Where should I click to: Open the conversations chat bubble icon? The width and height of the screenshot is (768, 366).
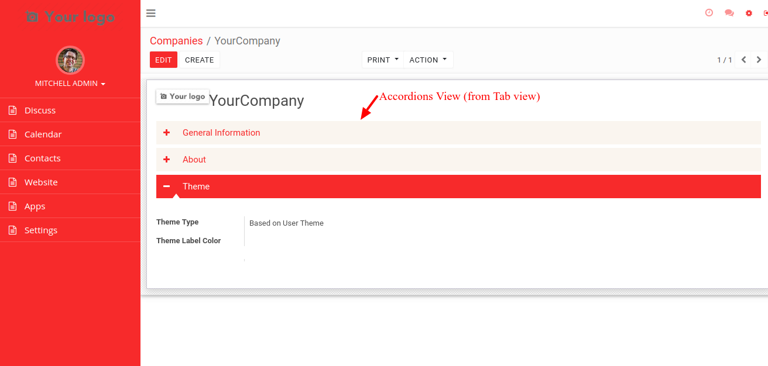pyautogui.click(x=729, y=13)
